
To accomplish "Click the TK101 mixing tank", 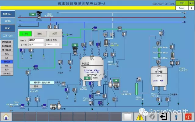I will pyautogui.click(x=91, y=69).
